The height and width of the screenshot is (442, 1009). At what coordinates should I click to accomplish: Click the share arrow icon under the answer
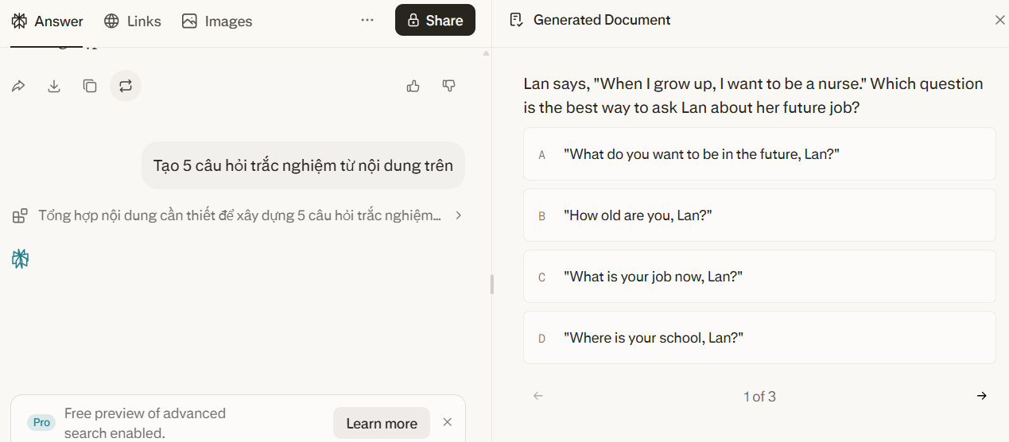coord(18,86)
